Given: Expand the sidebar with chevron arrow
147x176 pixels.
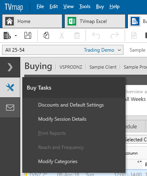Looking at the screenshot, I should [x=10, y=67].
